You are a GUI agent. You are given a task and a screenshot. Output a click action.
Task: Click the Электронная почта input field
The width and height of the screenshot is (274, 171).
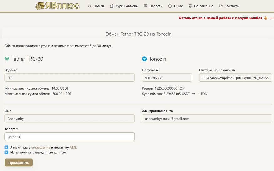(207, 119)
